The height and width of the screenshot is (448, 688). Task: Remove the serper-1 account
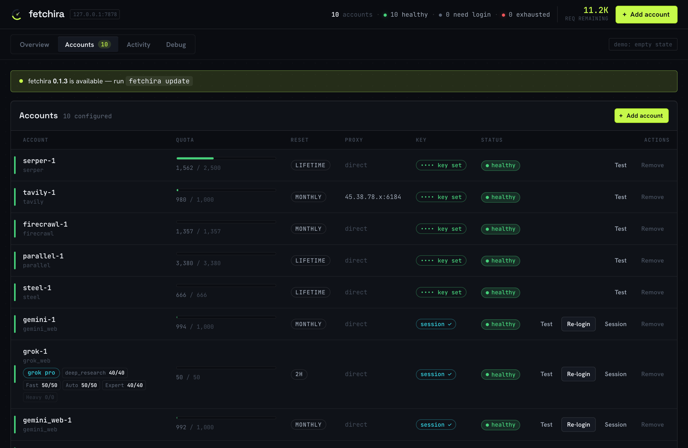point(652,165)
